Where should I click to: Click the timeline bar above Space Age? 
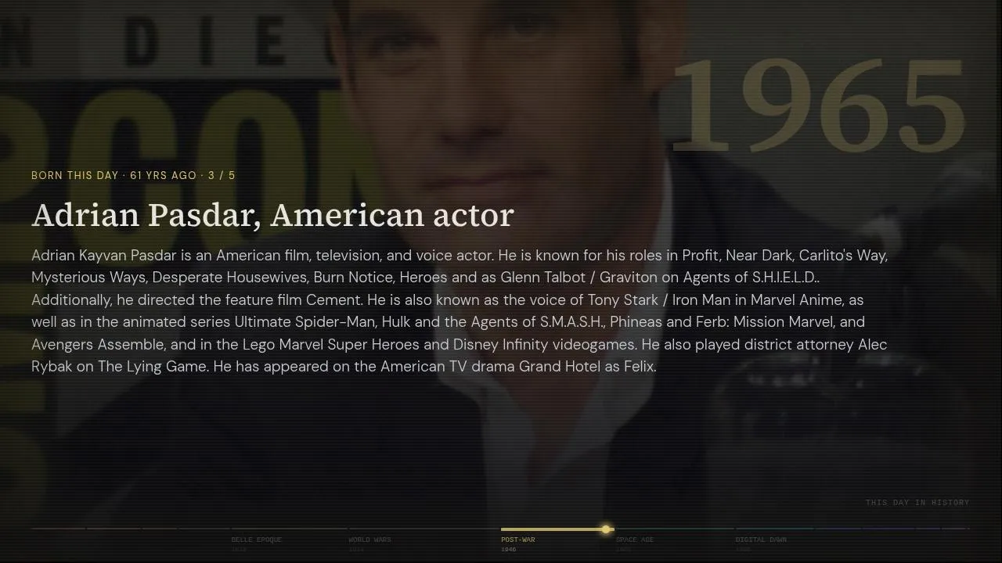(675, 529)
